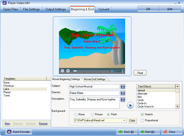This screenshot has height=136, width=184.
Task: Adjust the preview volume slider
Action: 118,71
